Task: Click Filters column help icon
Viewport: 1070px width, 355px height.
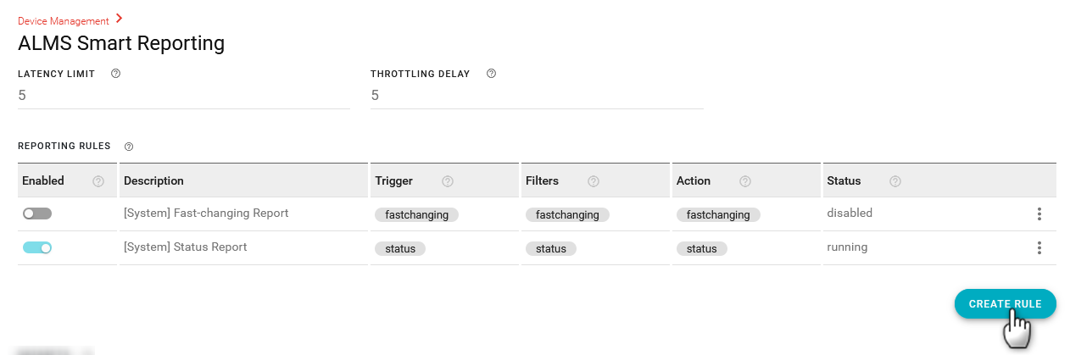Action: [594, 181]
